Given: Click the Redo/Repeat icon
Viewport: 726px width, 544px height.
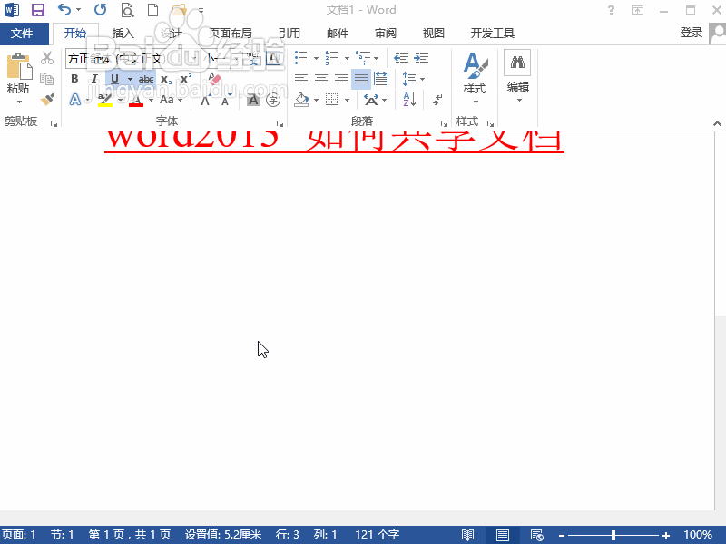Looking at the screenshot, I should (x=101, y=9).
